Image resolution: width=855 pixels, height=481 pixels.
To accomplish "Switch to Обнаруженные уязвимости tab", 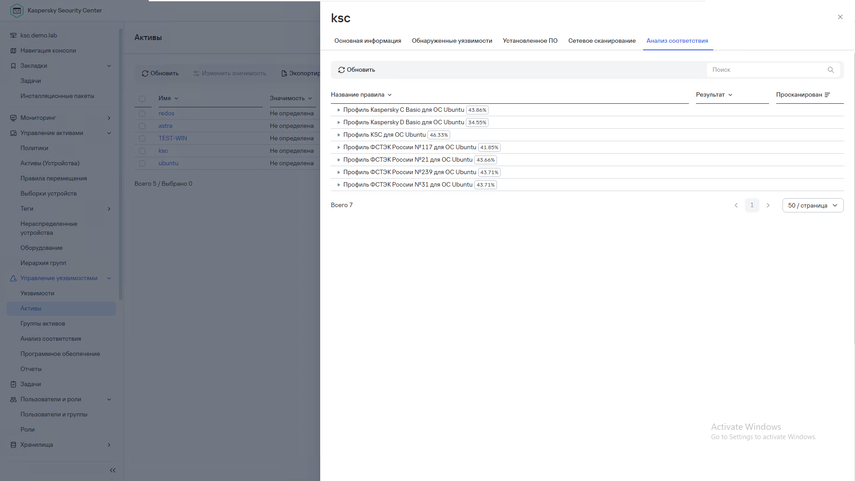I will click(452, 41).
